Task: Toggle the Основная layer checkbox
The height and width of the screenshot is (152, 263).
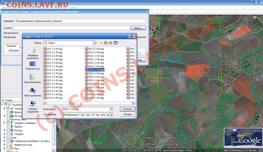Action: tap(6, 104)
